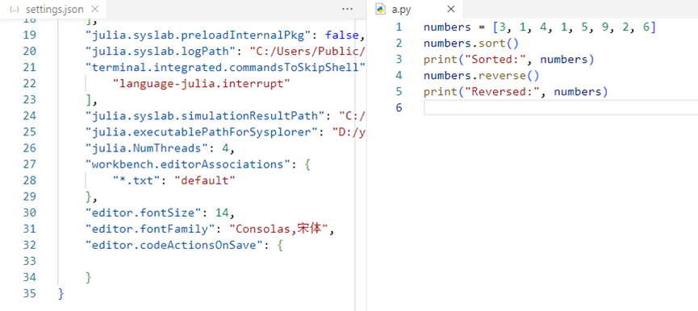Click the "Sorted:" string in a.py
The height and width of the screenshot is (311, 698).
click(x=495, y=60)
